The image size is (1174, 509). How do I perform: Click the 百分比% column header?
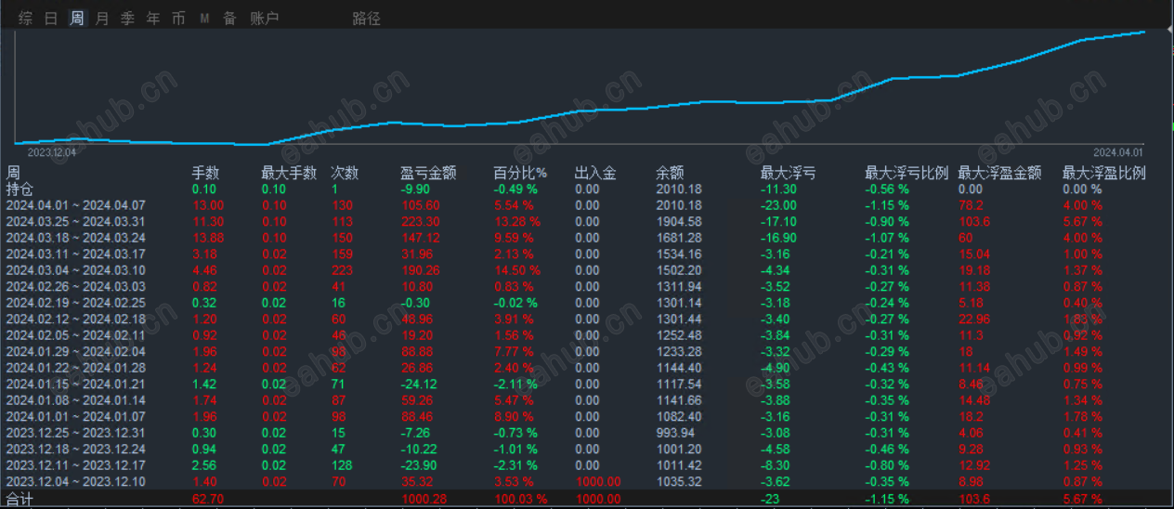point(520,173)
